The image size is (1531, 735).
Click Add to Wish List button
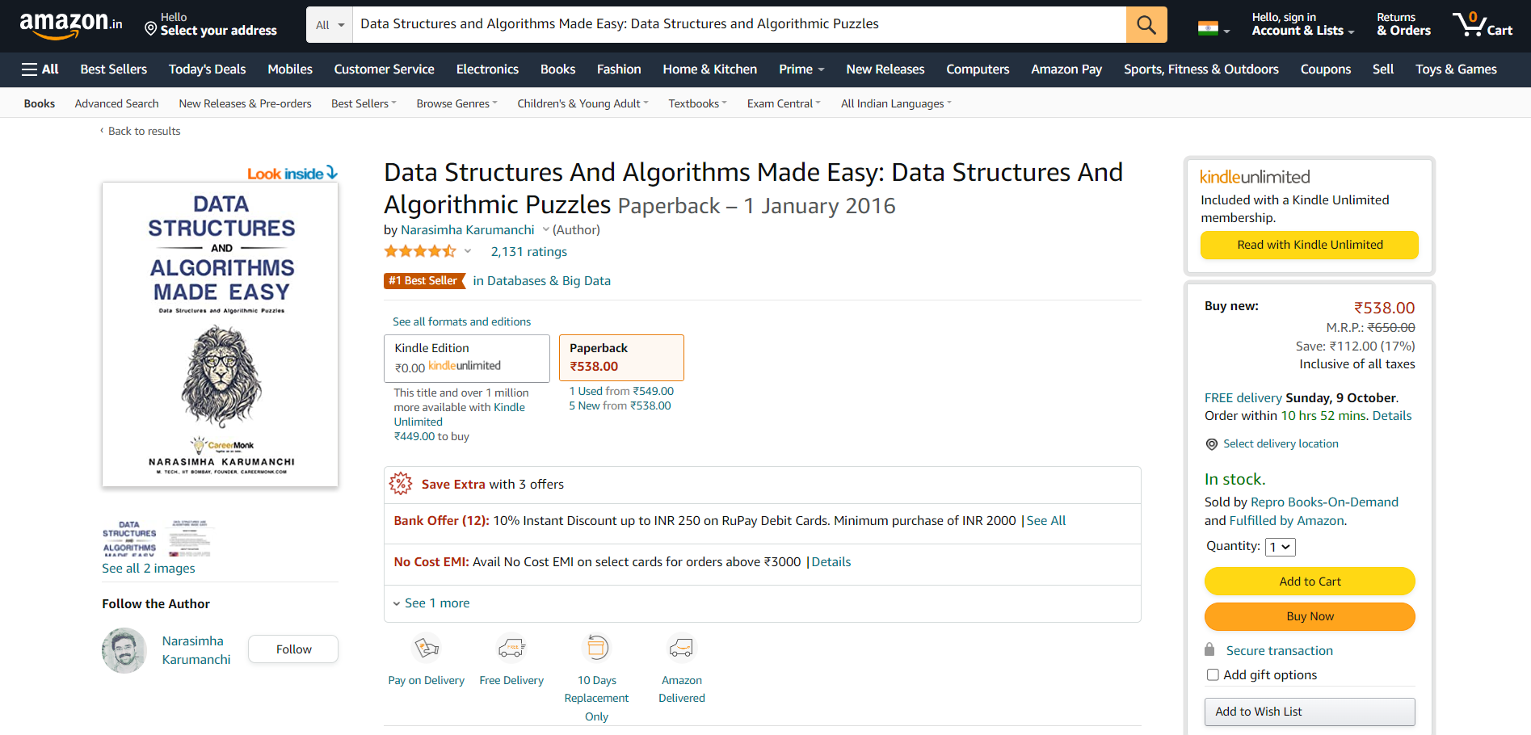coord(1310,712)
